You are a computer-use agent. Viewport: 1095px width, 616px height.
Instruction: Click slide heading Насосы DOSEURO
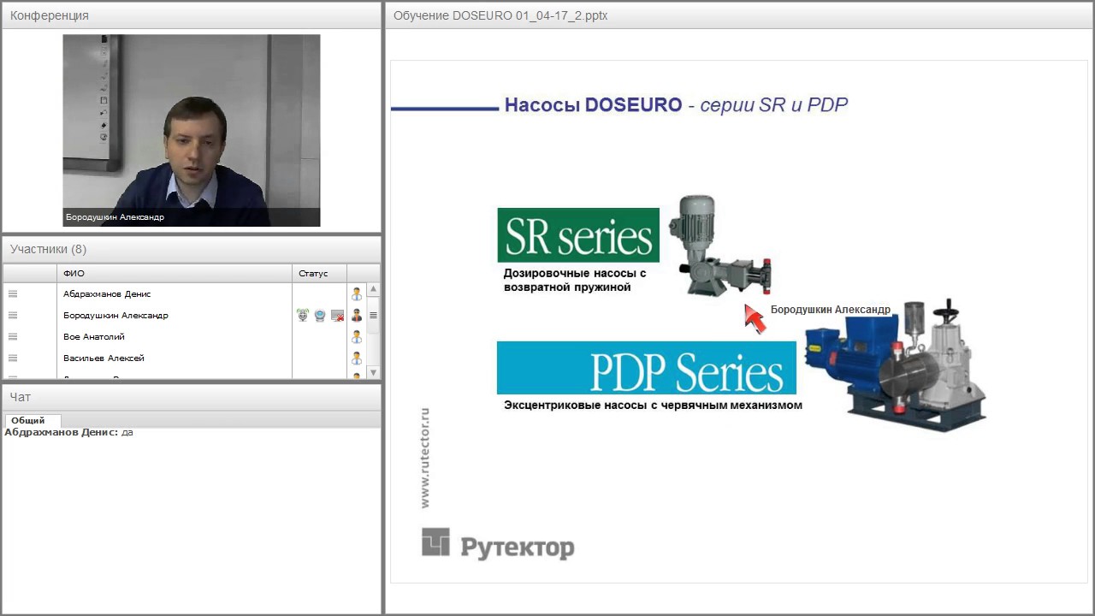pyautogui.click(x=593, y=104)
